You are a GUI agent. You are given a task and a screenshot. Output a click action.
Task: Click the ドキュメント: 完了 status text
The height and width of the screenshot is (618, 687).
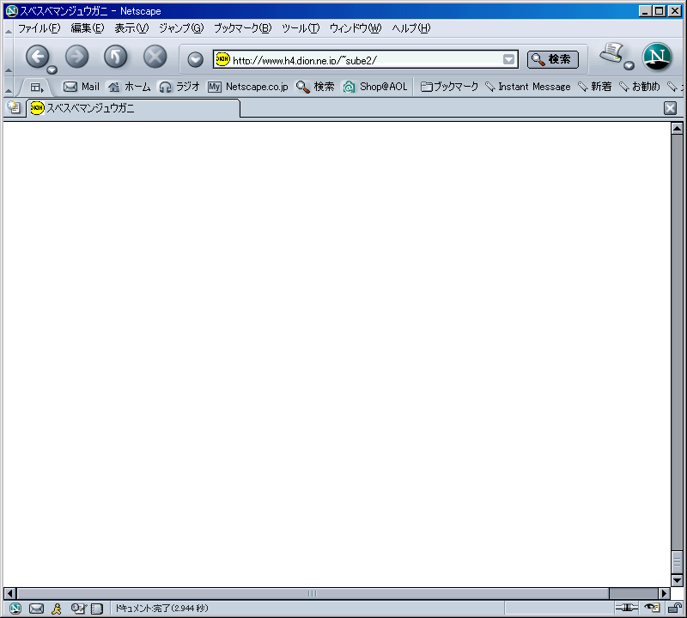click(161, 608)
